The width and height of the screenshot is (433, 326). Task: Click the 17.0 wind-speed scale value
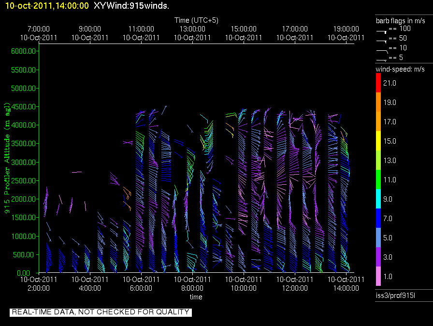coord(390,121)
